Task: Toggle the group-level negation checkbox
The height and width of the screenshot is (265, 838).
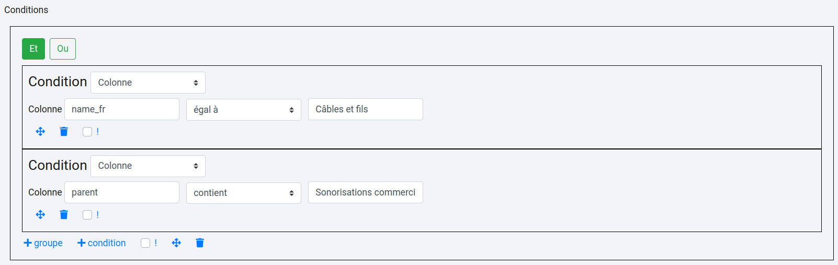Action: coord(145,243)
